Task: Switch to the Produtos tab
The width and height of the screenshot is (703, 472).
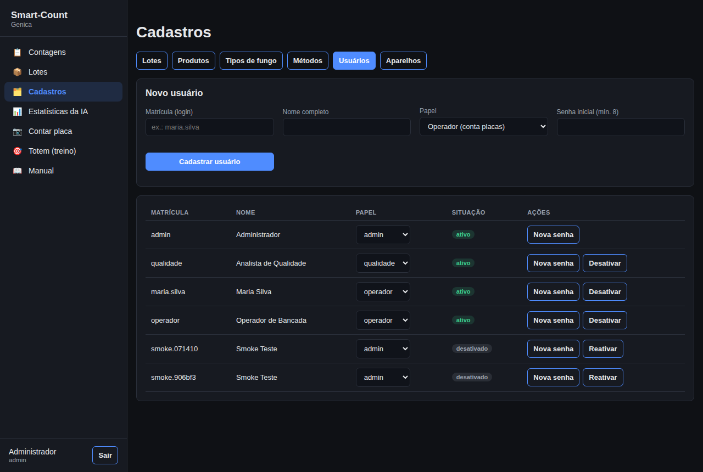Action: tap(193, 60)
